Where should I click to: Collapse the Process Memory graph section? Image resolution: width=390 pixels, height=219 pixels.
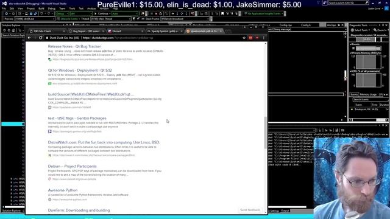351,53
